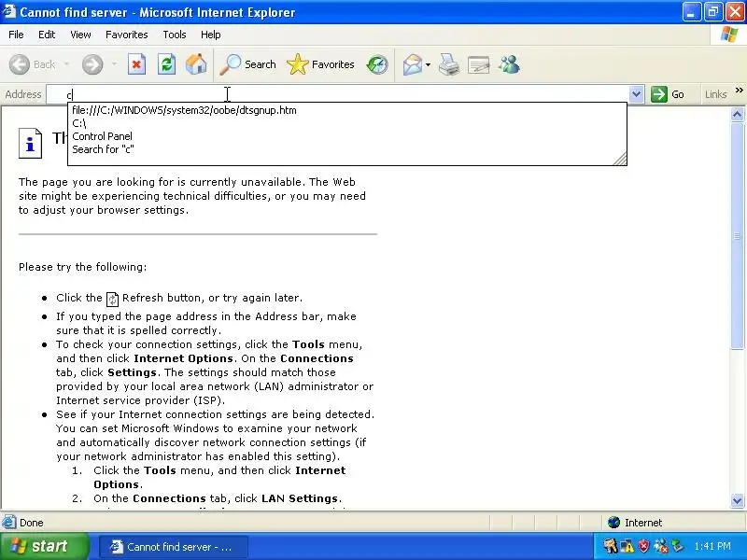Open the Search pane in the toolbar
747x560 pixels.
coord(247,64)
